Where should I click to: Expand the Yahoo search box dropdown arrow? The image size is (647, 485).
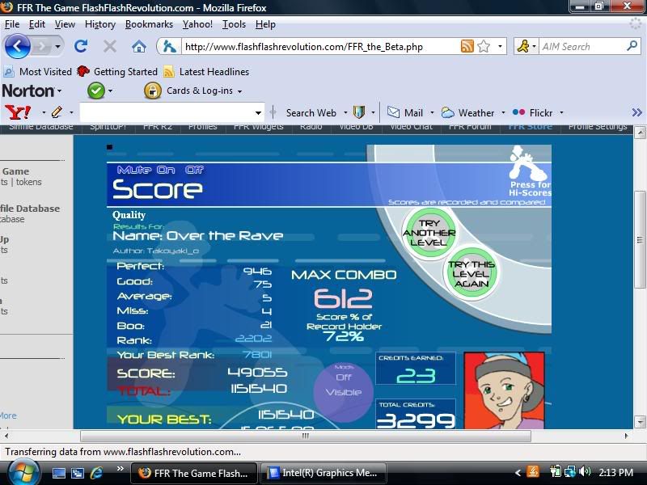tap(259, 112)
